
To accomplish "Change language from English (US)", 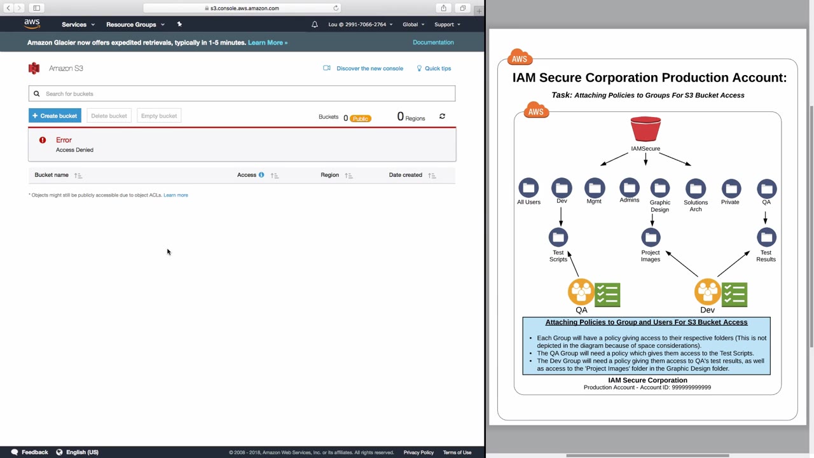I will click(x=77, y=452).
